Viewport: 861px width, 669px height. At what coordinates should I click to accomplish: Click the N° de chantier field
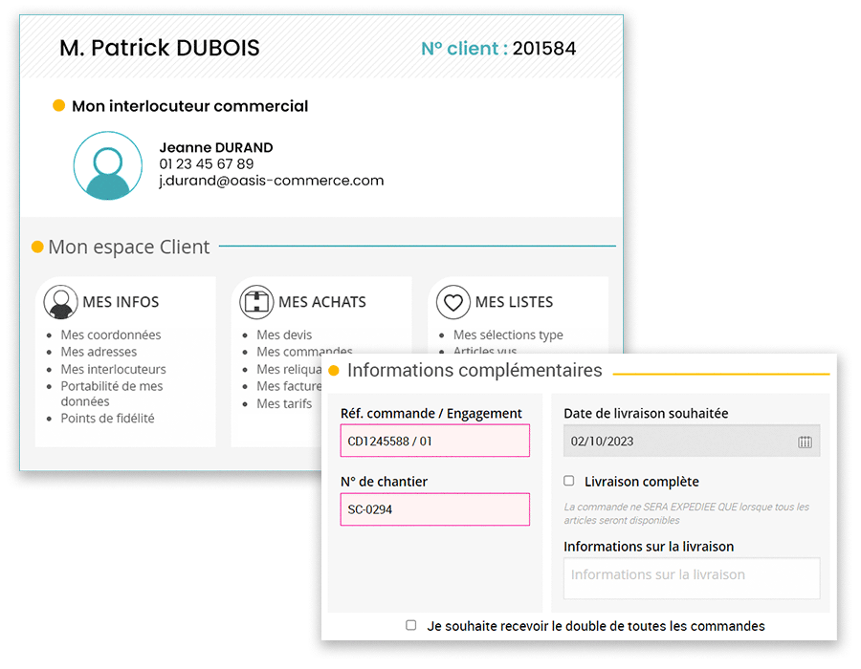(435, 508)
